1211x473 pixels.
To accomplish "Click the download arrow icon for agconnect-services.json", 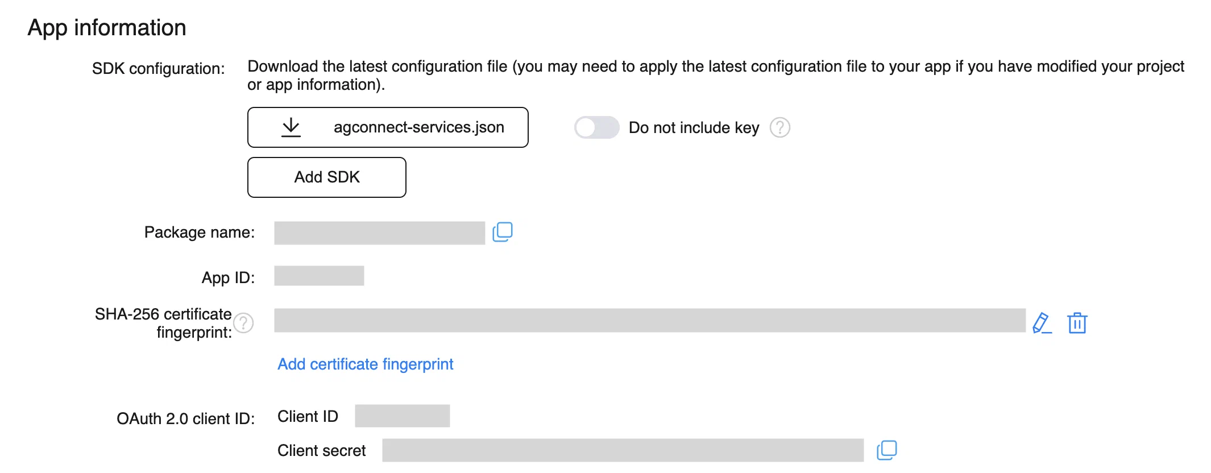I will coord(291,127).
